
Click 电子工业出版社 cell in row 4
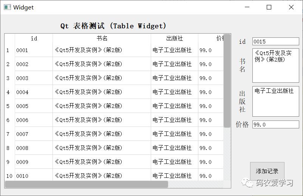(x=175, y=92)
